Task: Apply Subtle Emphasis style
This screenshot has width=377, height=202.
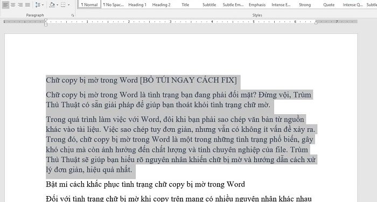Action: tap(233, 4)
